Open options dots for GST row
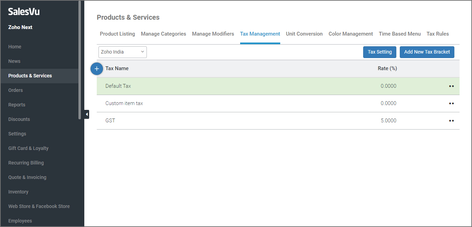 pos(451,121)
